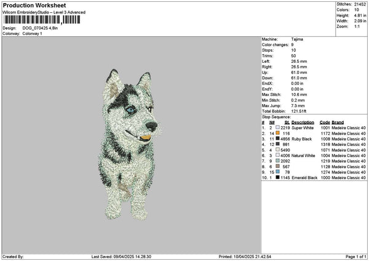Click Madeira Classic 40 brand in row 1
This screenshot has width=369, height=261.
(349, 128)
